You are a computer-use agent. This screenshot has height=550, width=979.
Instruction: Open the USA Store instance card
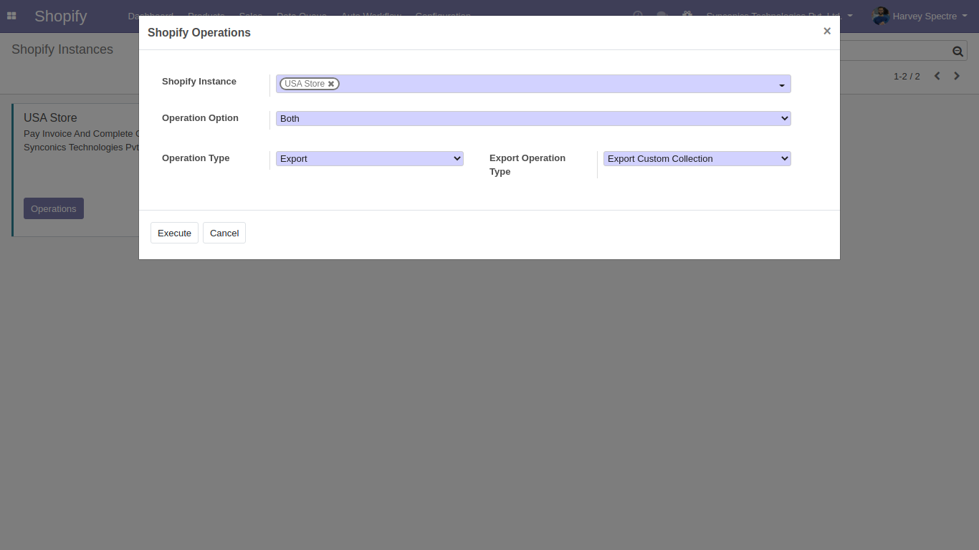50,117
